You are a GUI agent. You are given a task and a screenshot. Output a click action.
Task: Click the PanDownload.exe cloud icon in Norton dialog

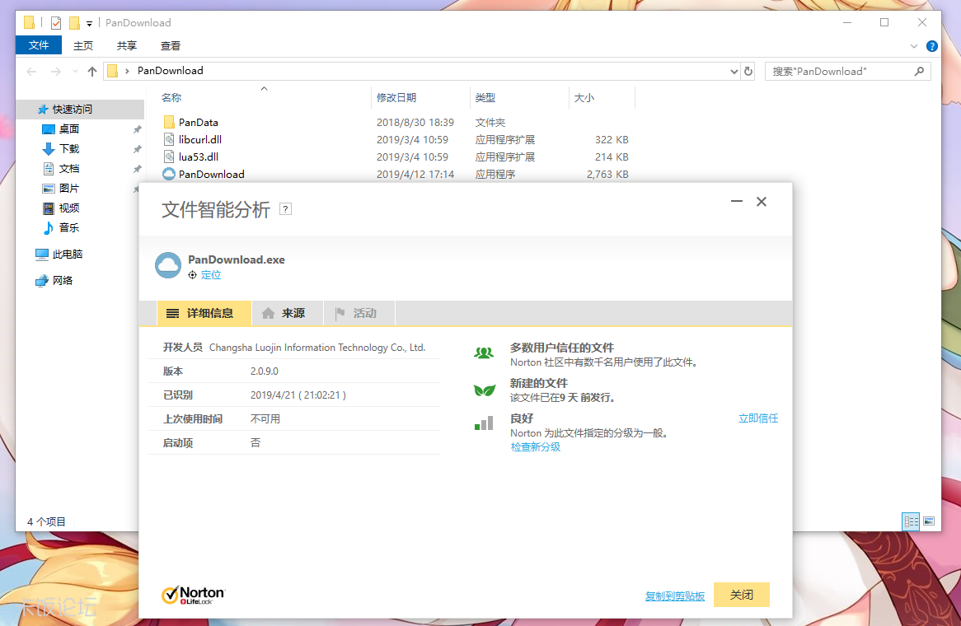coord(168,265)
